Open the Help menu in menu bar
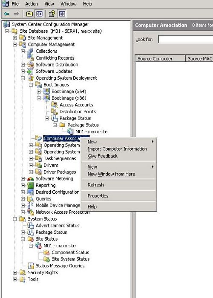 87,4
